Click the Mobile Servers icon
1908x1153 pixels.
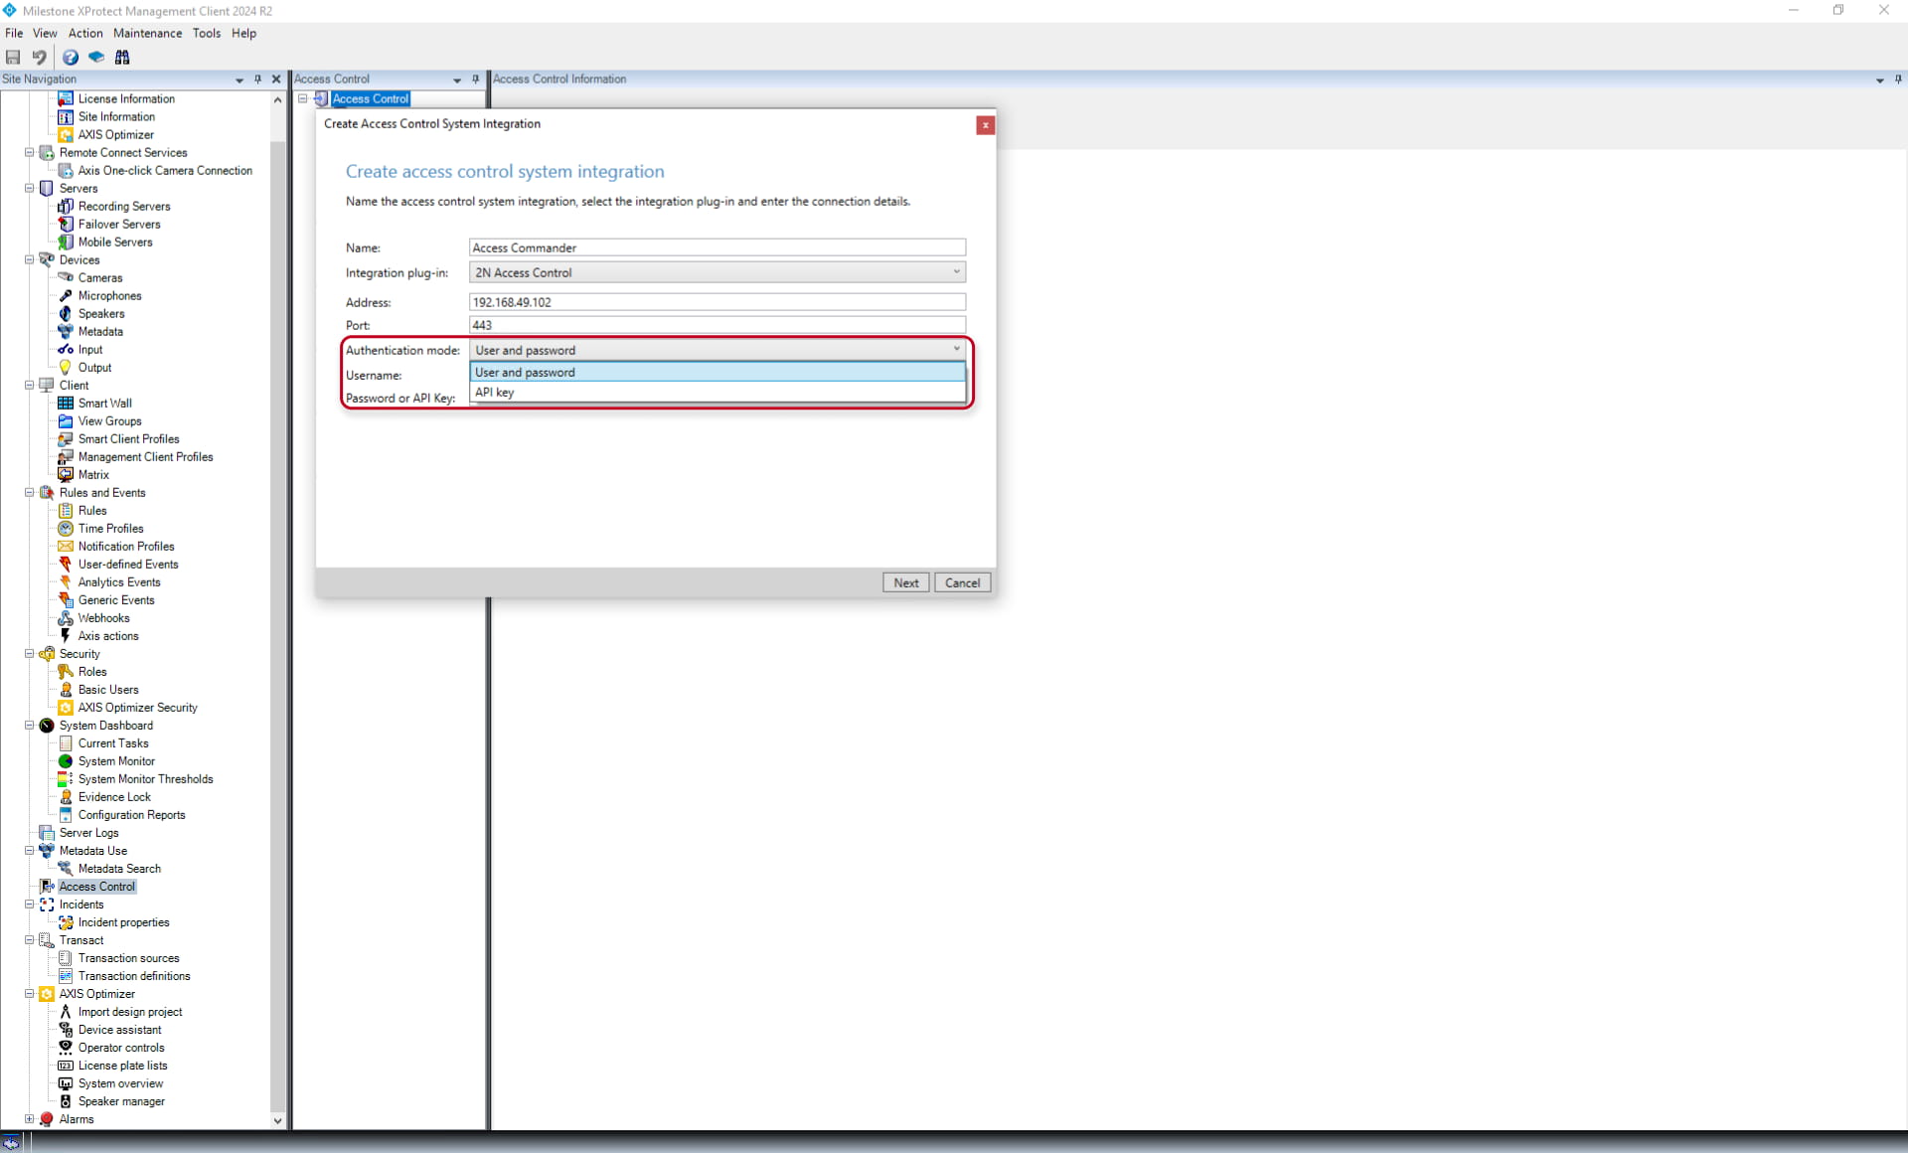66,242
